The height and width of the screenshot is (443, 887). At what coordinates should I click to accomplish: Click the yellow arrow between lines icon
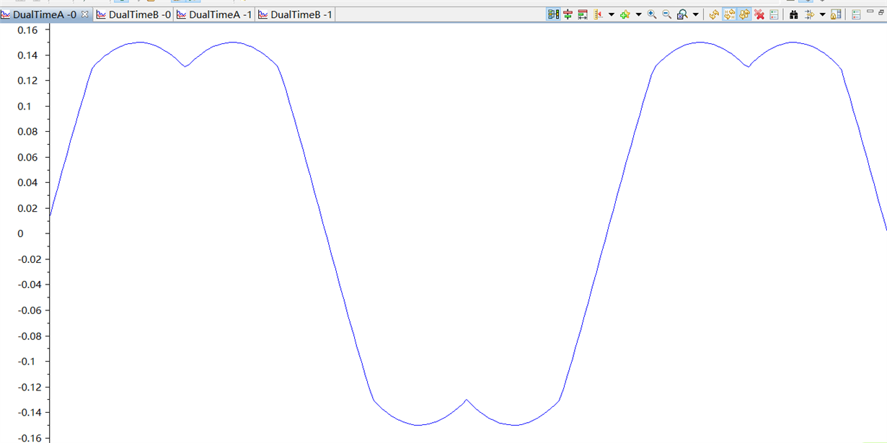809,14
